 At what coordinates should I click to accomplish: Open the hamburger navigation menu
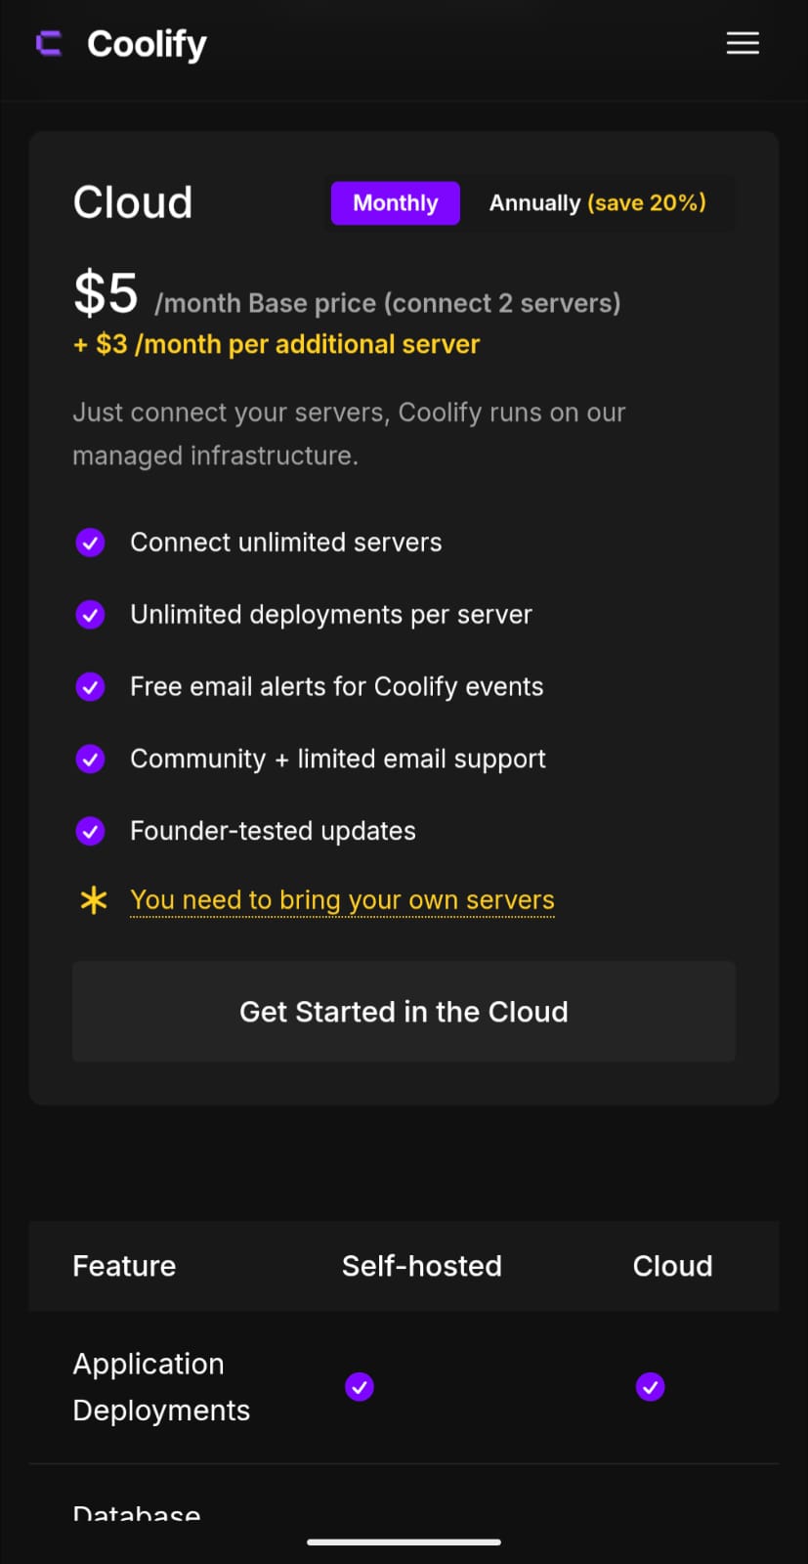[743, 43]
